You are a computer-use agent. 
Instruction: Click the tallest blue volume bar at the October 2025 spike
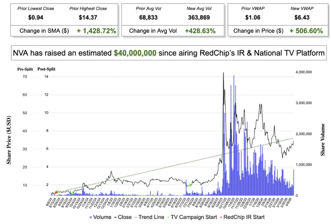click(223, 134)
